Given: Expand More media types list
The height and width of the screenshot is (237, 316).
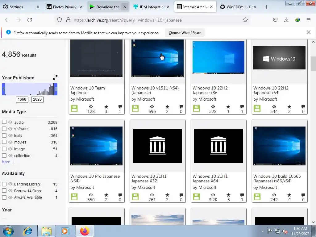Looking at the screenshot, I should 8,162.
